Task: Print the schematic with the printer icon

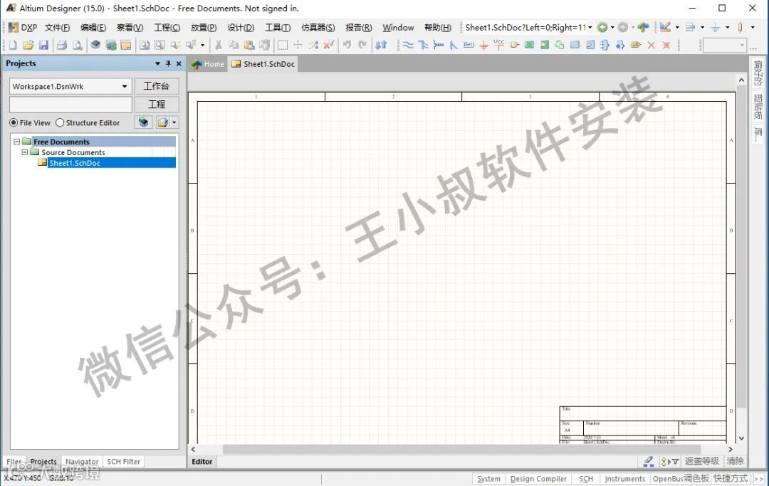Action: click(61, 45)
